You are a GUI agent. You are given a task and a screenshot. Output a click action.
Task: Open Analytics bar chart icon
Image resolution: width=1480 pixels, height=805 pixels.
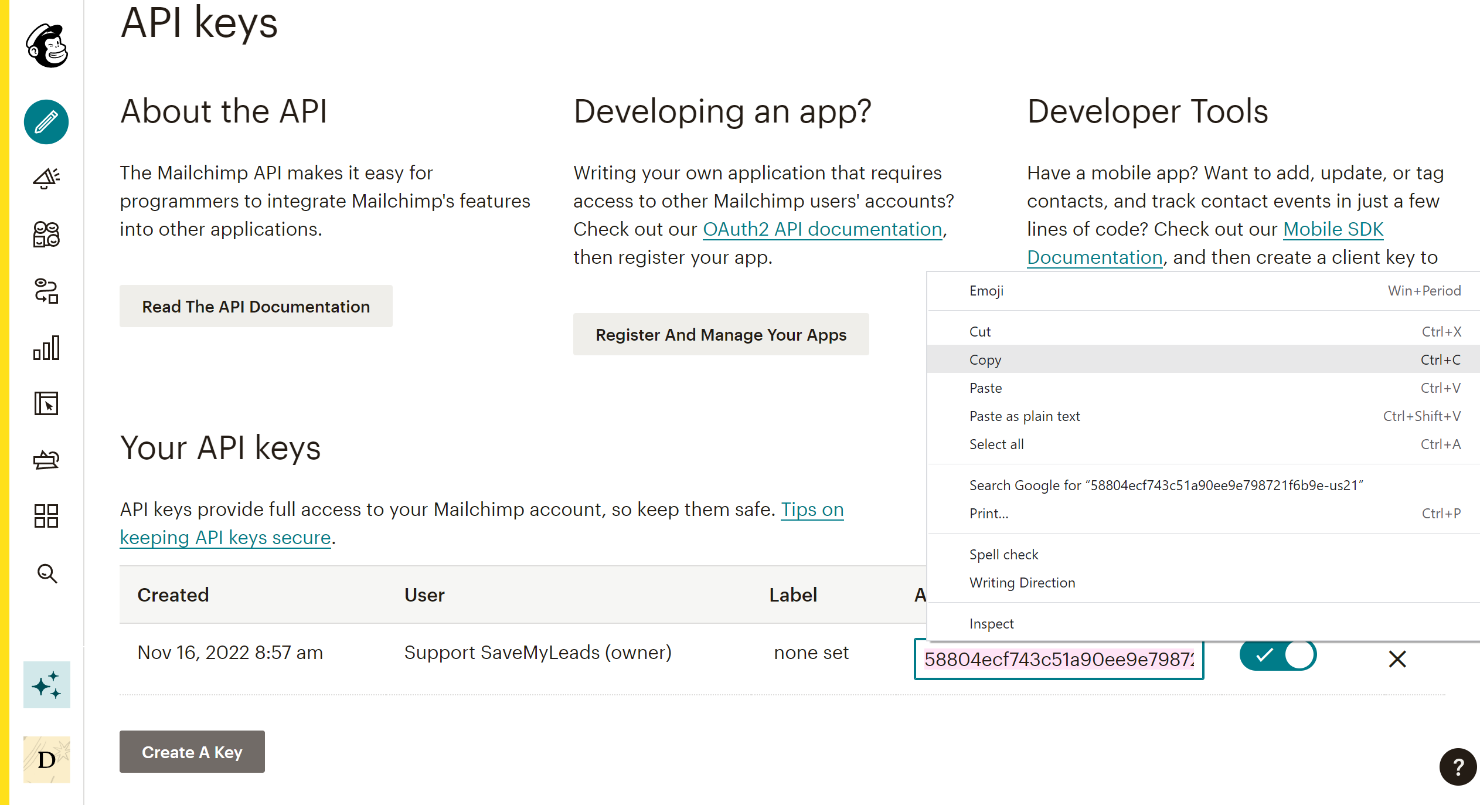click(x=46, y=348)
